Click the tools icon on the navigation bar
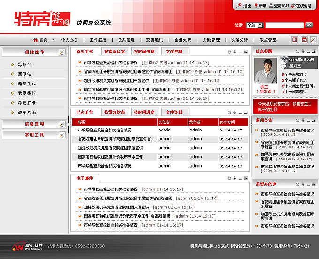The image size is (319, 259). pyautogui.click(x=314, y=40)
